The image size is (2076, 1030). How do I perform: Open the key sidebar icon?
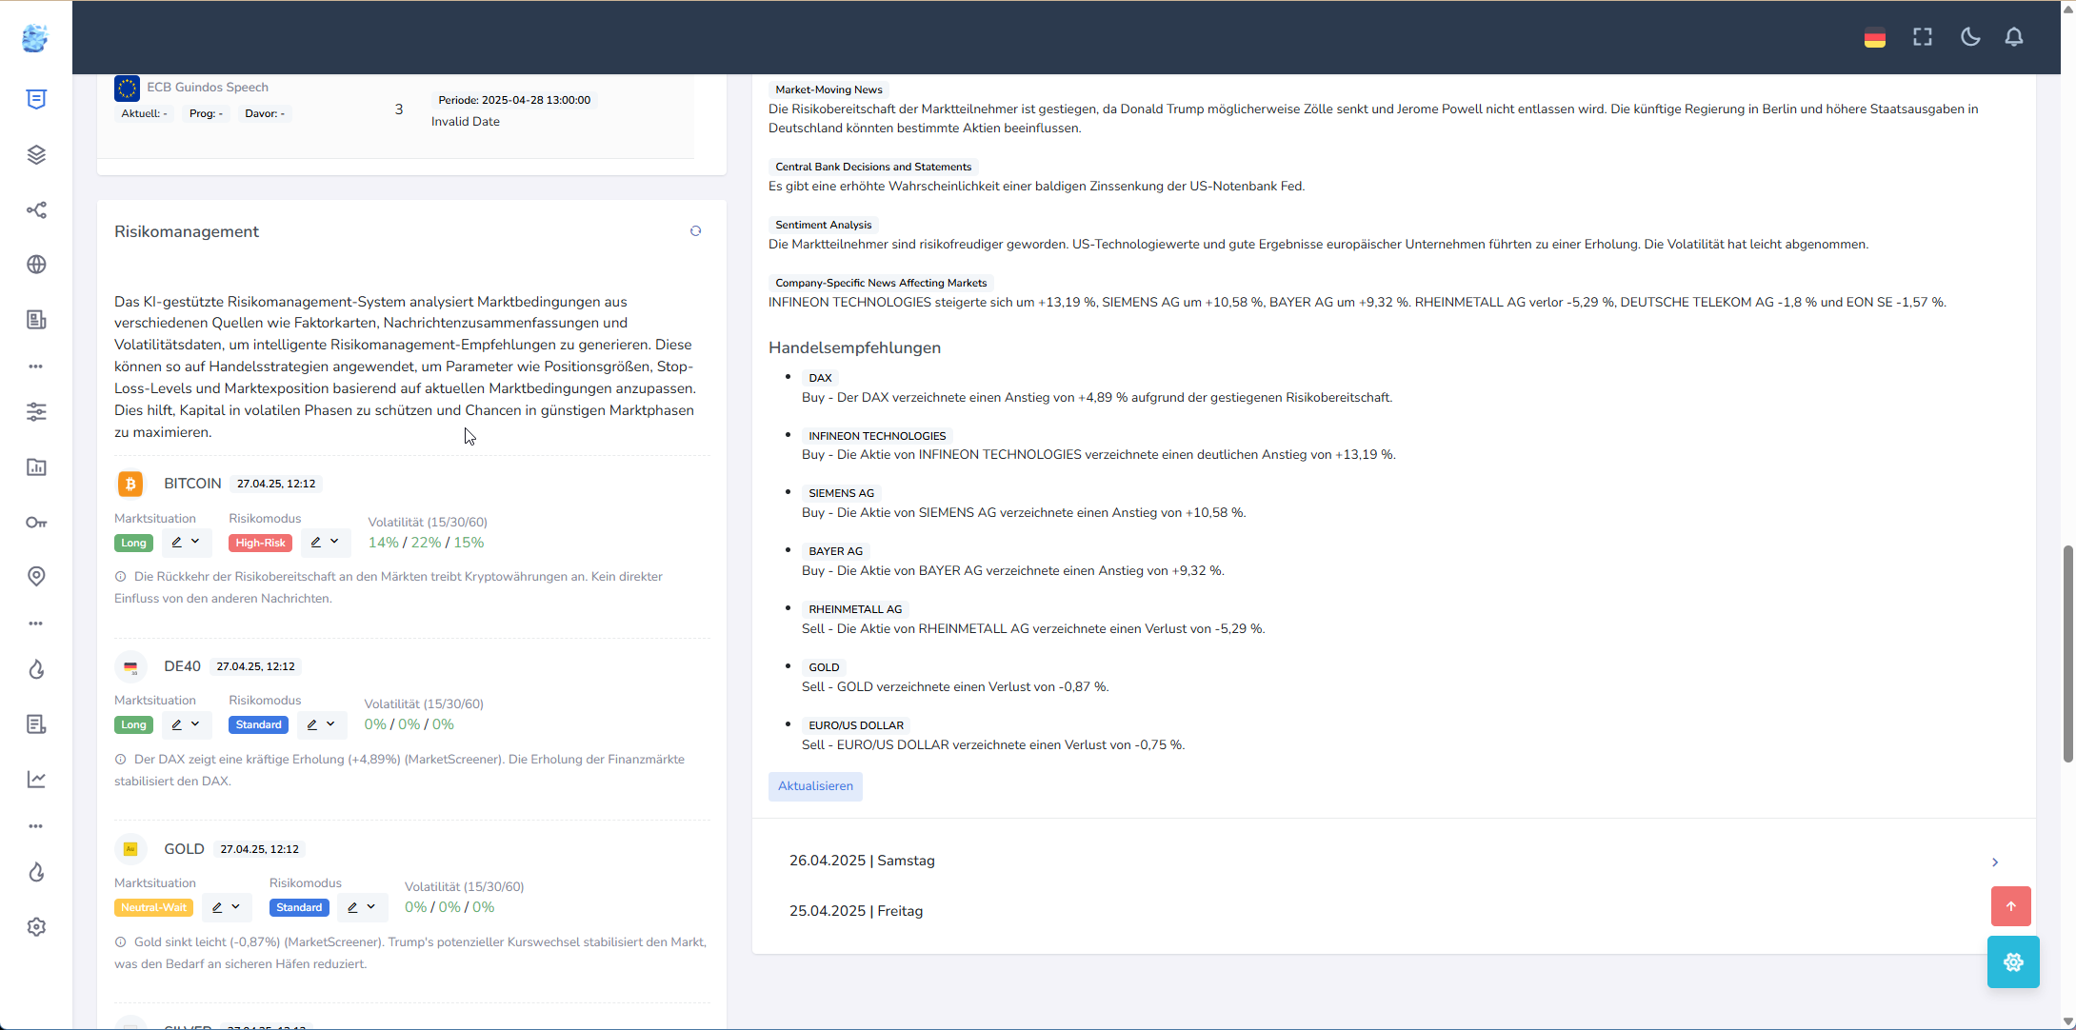tap(36, 522)
